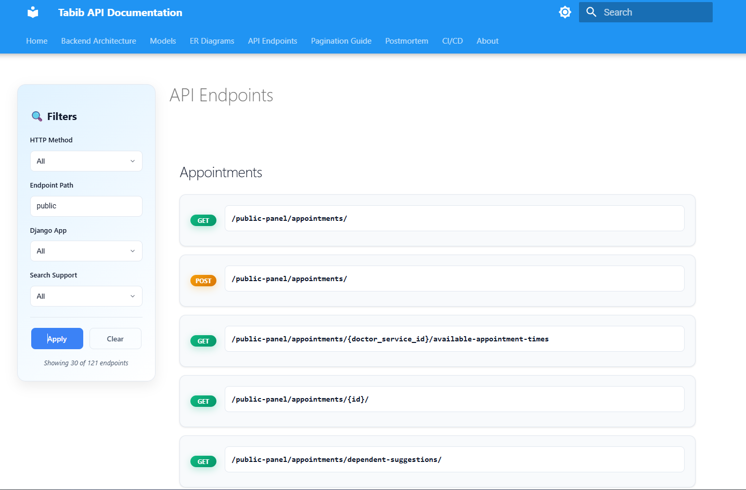Screen dimensions: 746x490
Task: Click the Apply filters button
Action: [x=57, y=339]
